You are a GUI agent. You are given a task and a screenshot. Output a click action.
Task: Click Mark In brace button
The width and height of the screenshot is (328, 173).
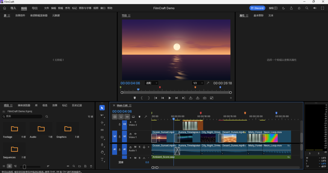coord(142,98)
